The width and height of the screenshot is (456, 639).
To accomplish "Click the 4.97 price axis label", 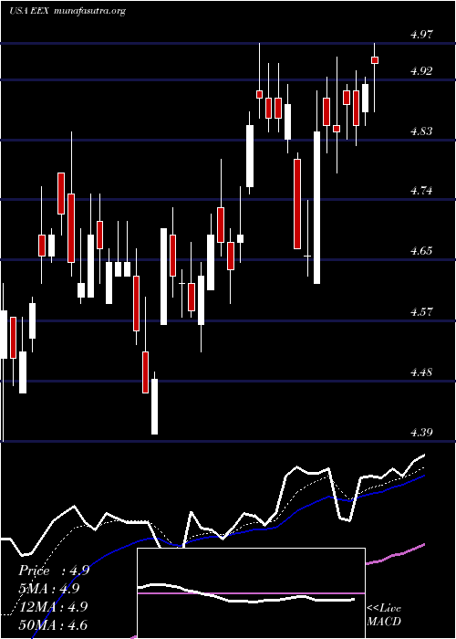I will pos(421,35).
